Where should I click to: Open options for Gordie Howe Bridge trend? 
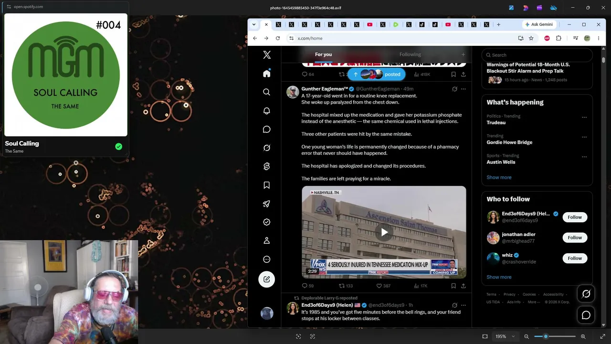click(x=584, y=137)
